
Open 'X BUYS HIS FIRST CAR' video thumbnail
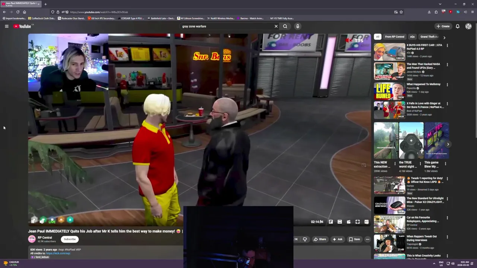pyautogui.click(x=389, y=51)
